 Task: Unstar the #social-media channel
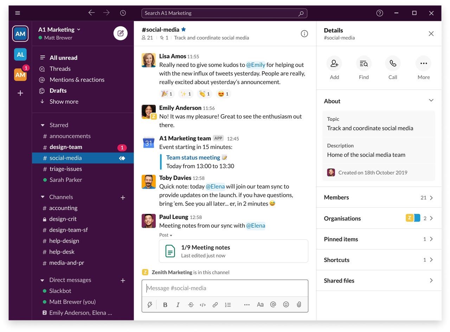click(183, 29)
